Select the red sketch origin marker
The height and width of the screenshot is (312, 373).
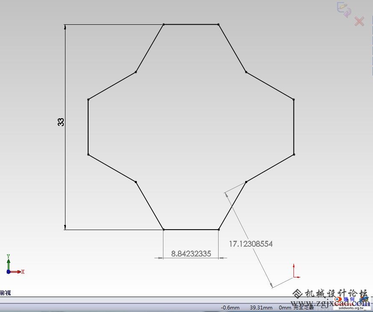point(296,271)
